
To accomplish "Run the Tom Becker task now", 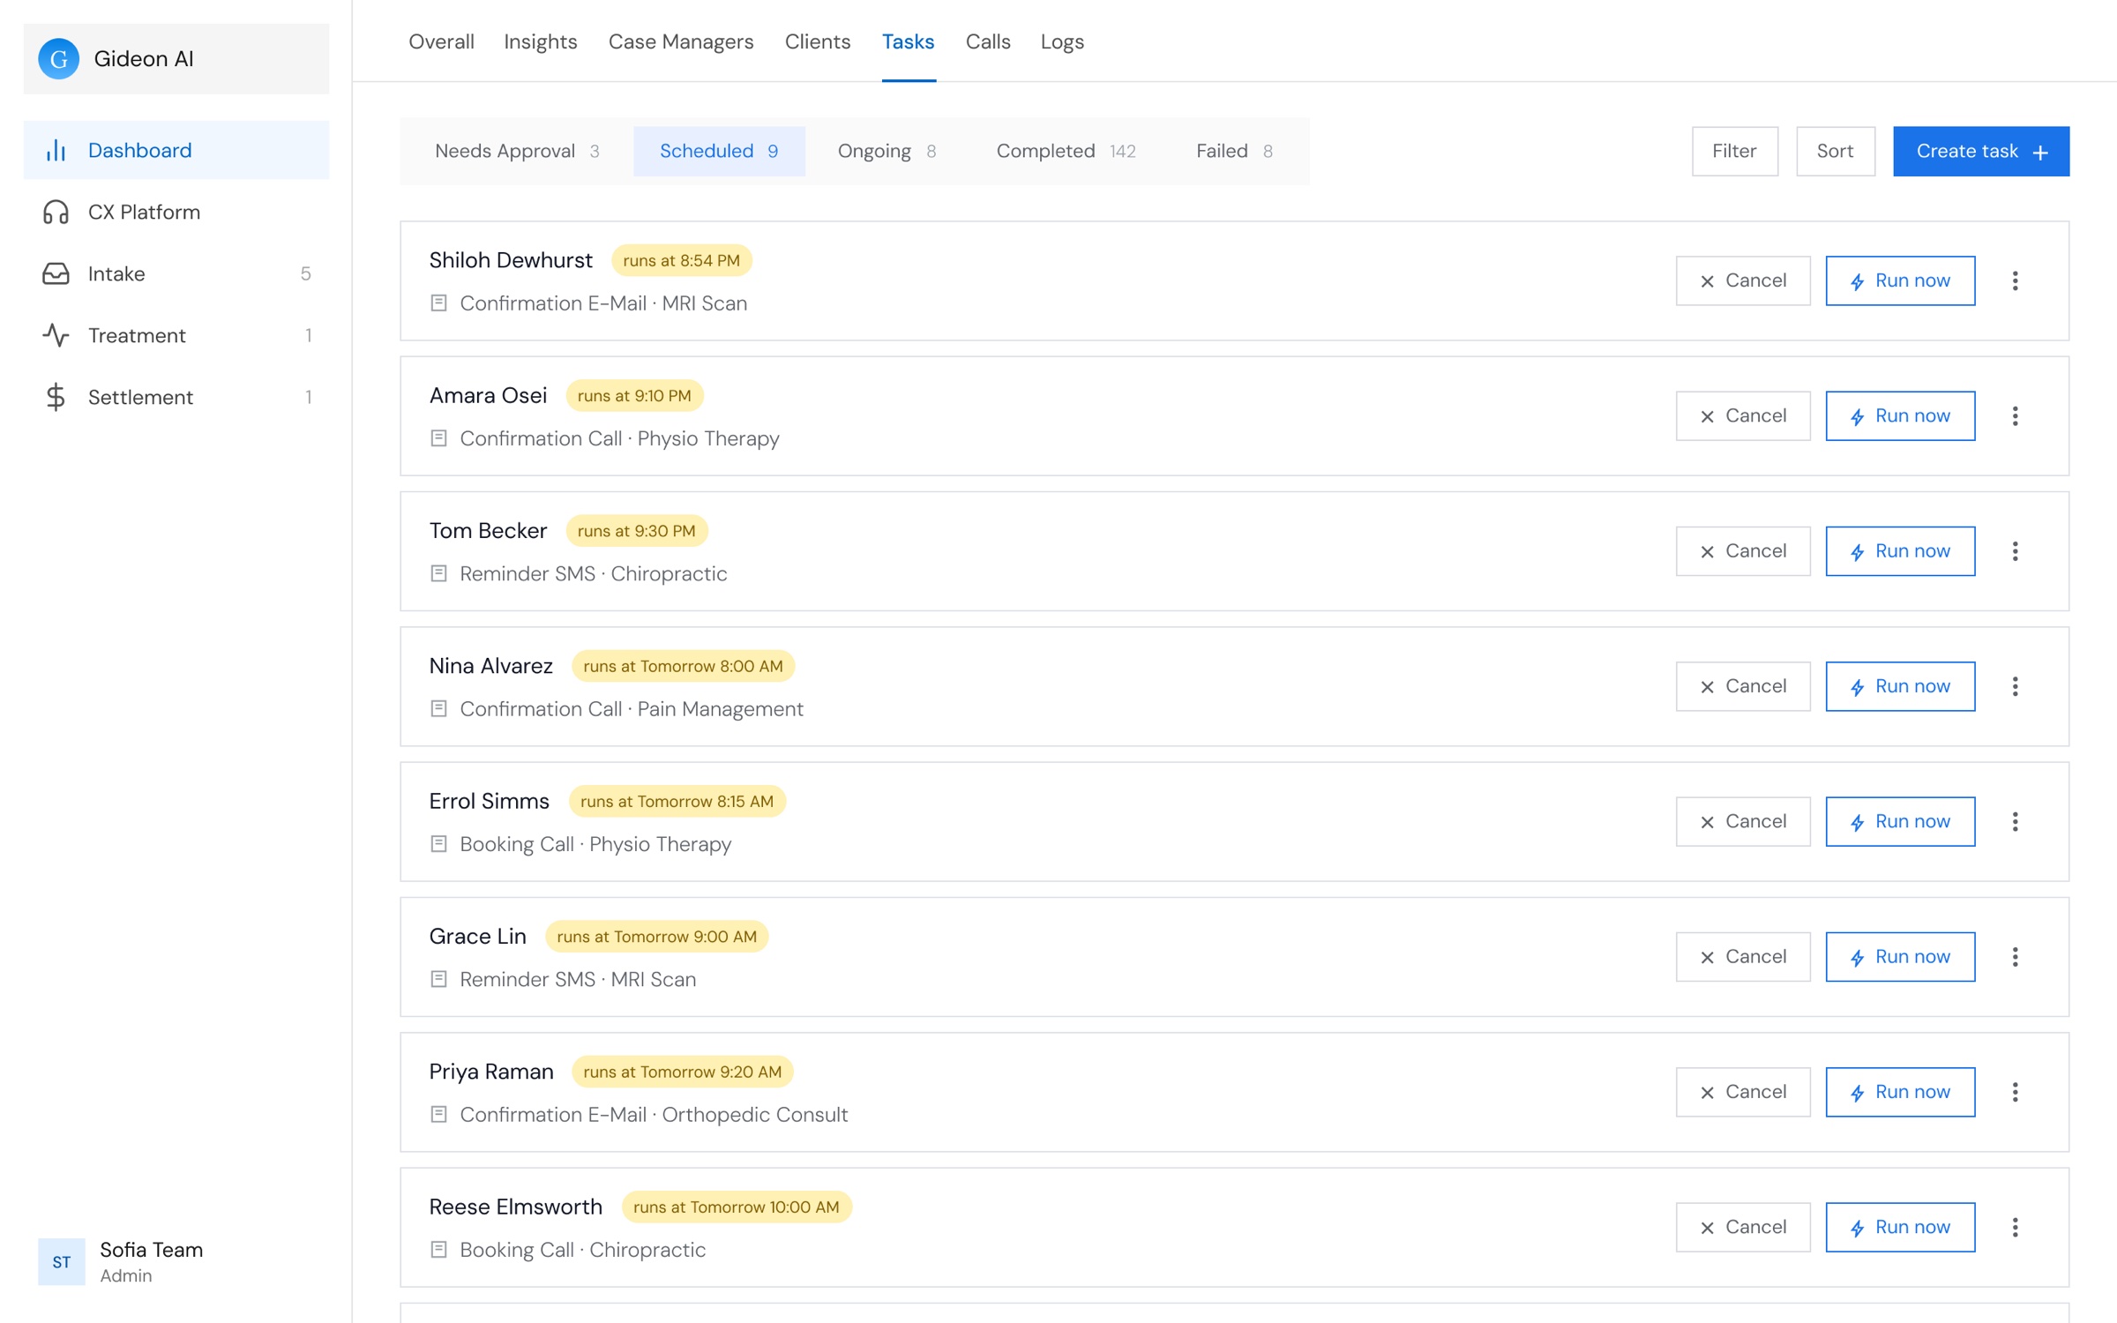I will point(1900,551).
